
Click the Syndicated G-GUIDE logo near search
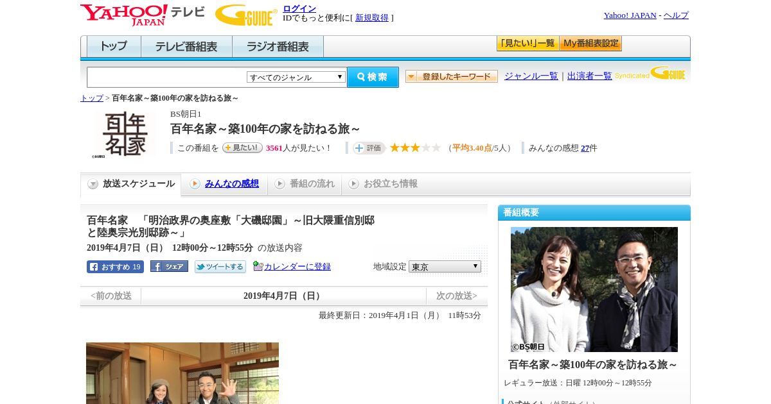tap(651, 74)
